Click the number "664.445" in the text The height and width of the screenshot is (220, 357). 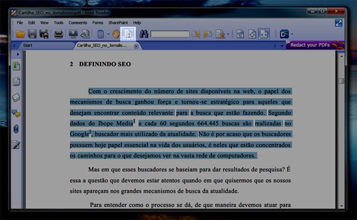coord(208,123)
